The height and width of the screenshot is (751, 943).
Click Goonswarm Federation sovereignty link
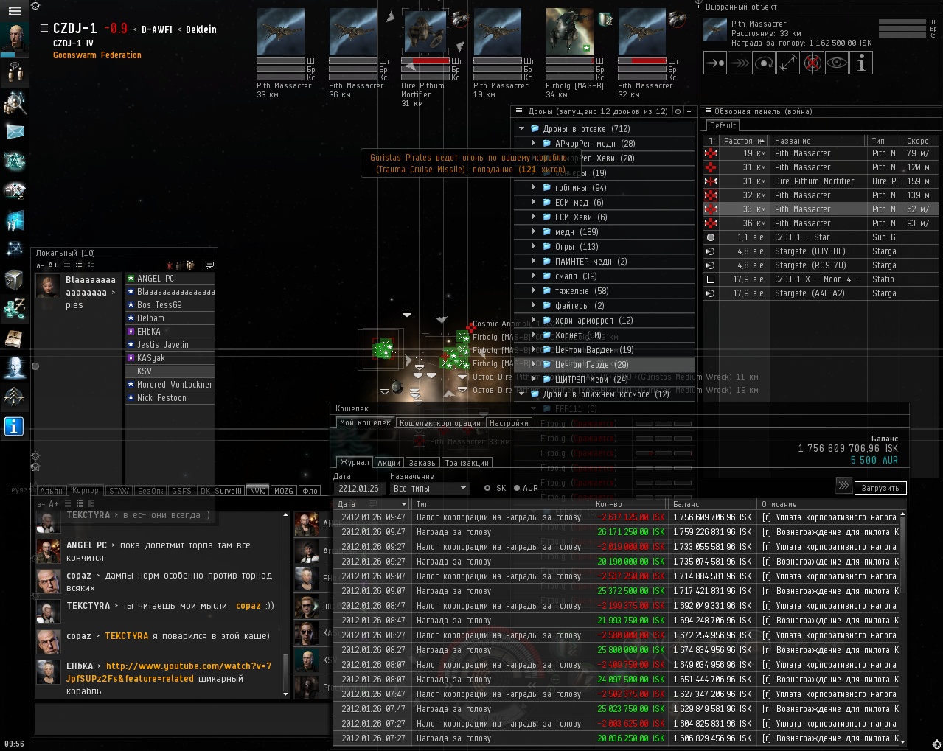click(97, 55)
